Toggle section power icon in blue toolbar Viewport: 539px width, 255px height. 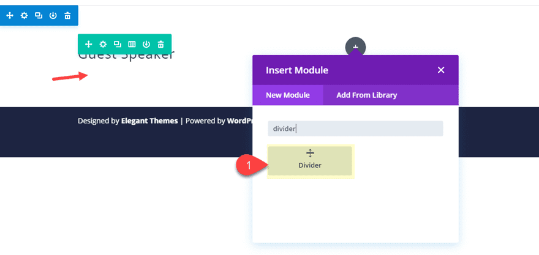(53, 15)
